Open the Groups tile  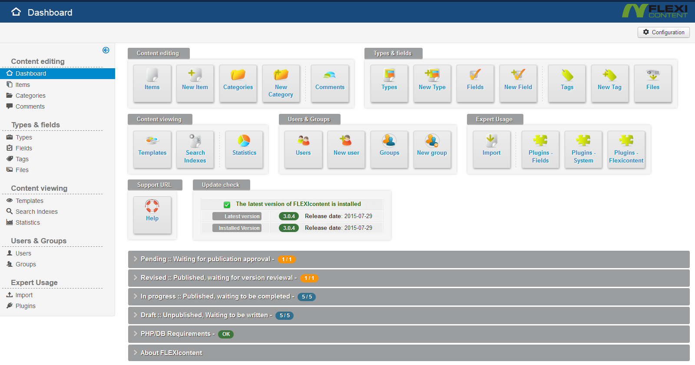[x=389, y=149]
